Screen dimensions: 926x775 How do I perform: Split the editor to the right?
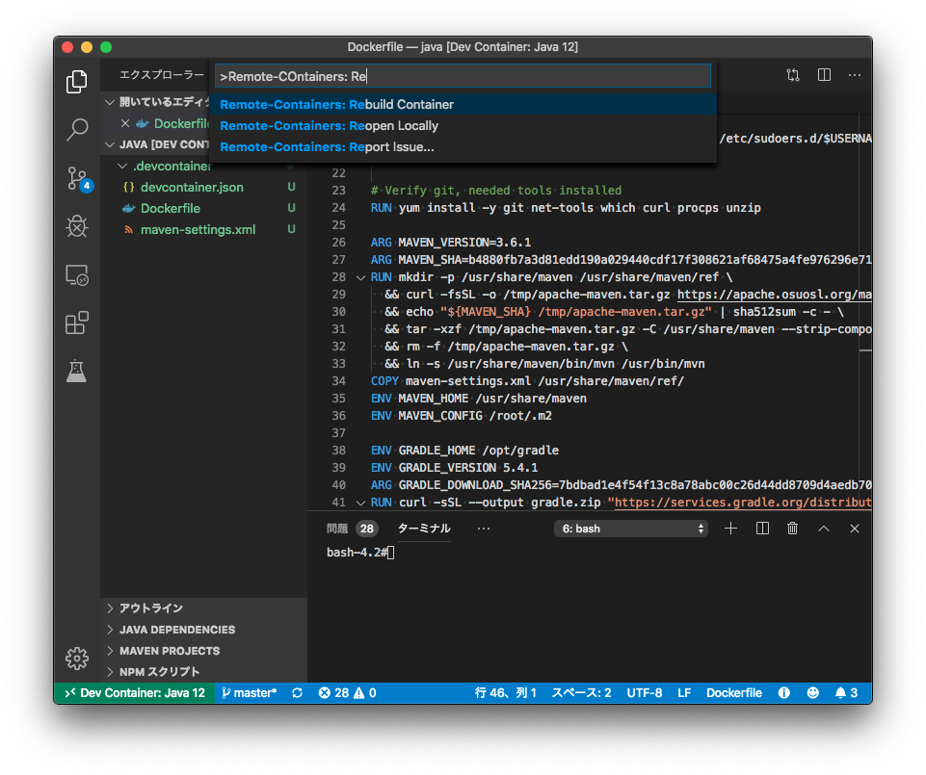[x=824, y=75]
